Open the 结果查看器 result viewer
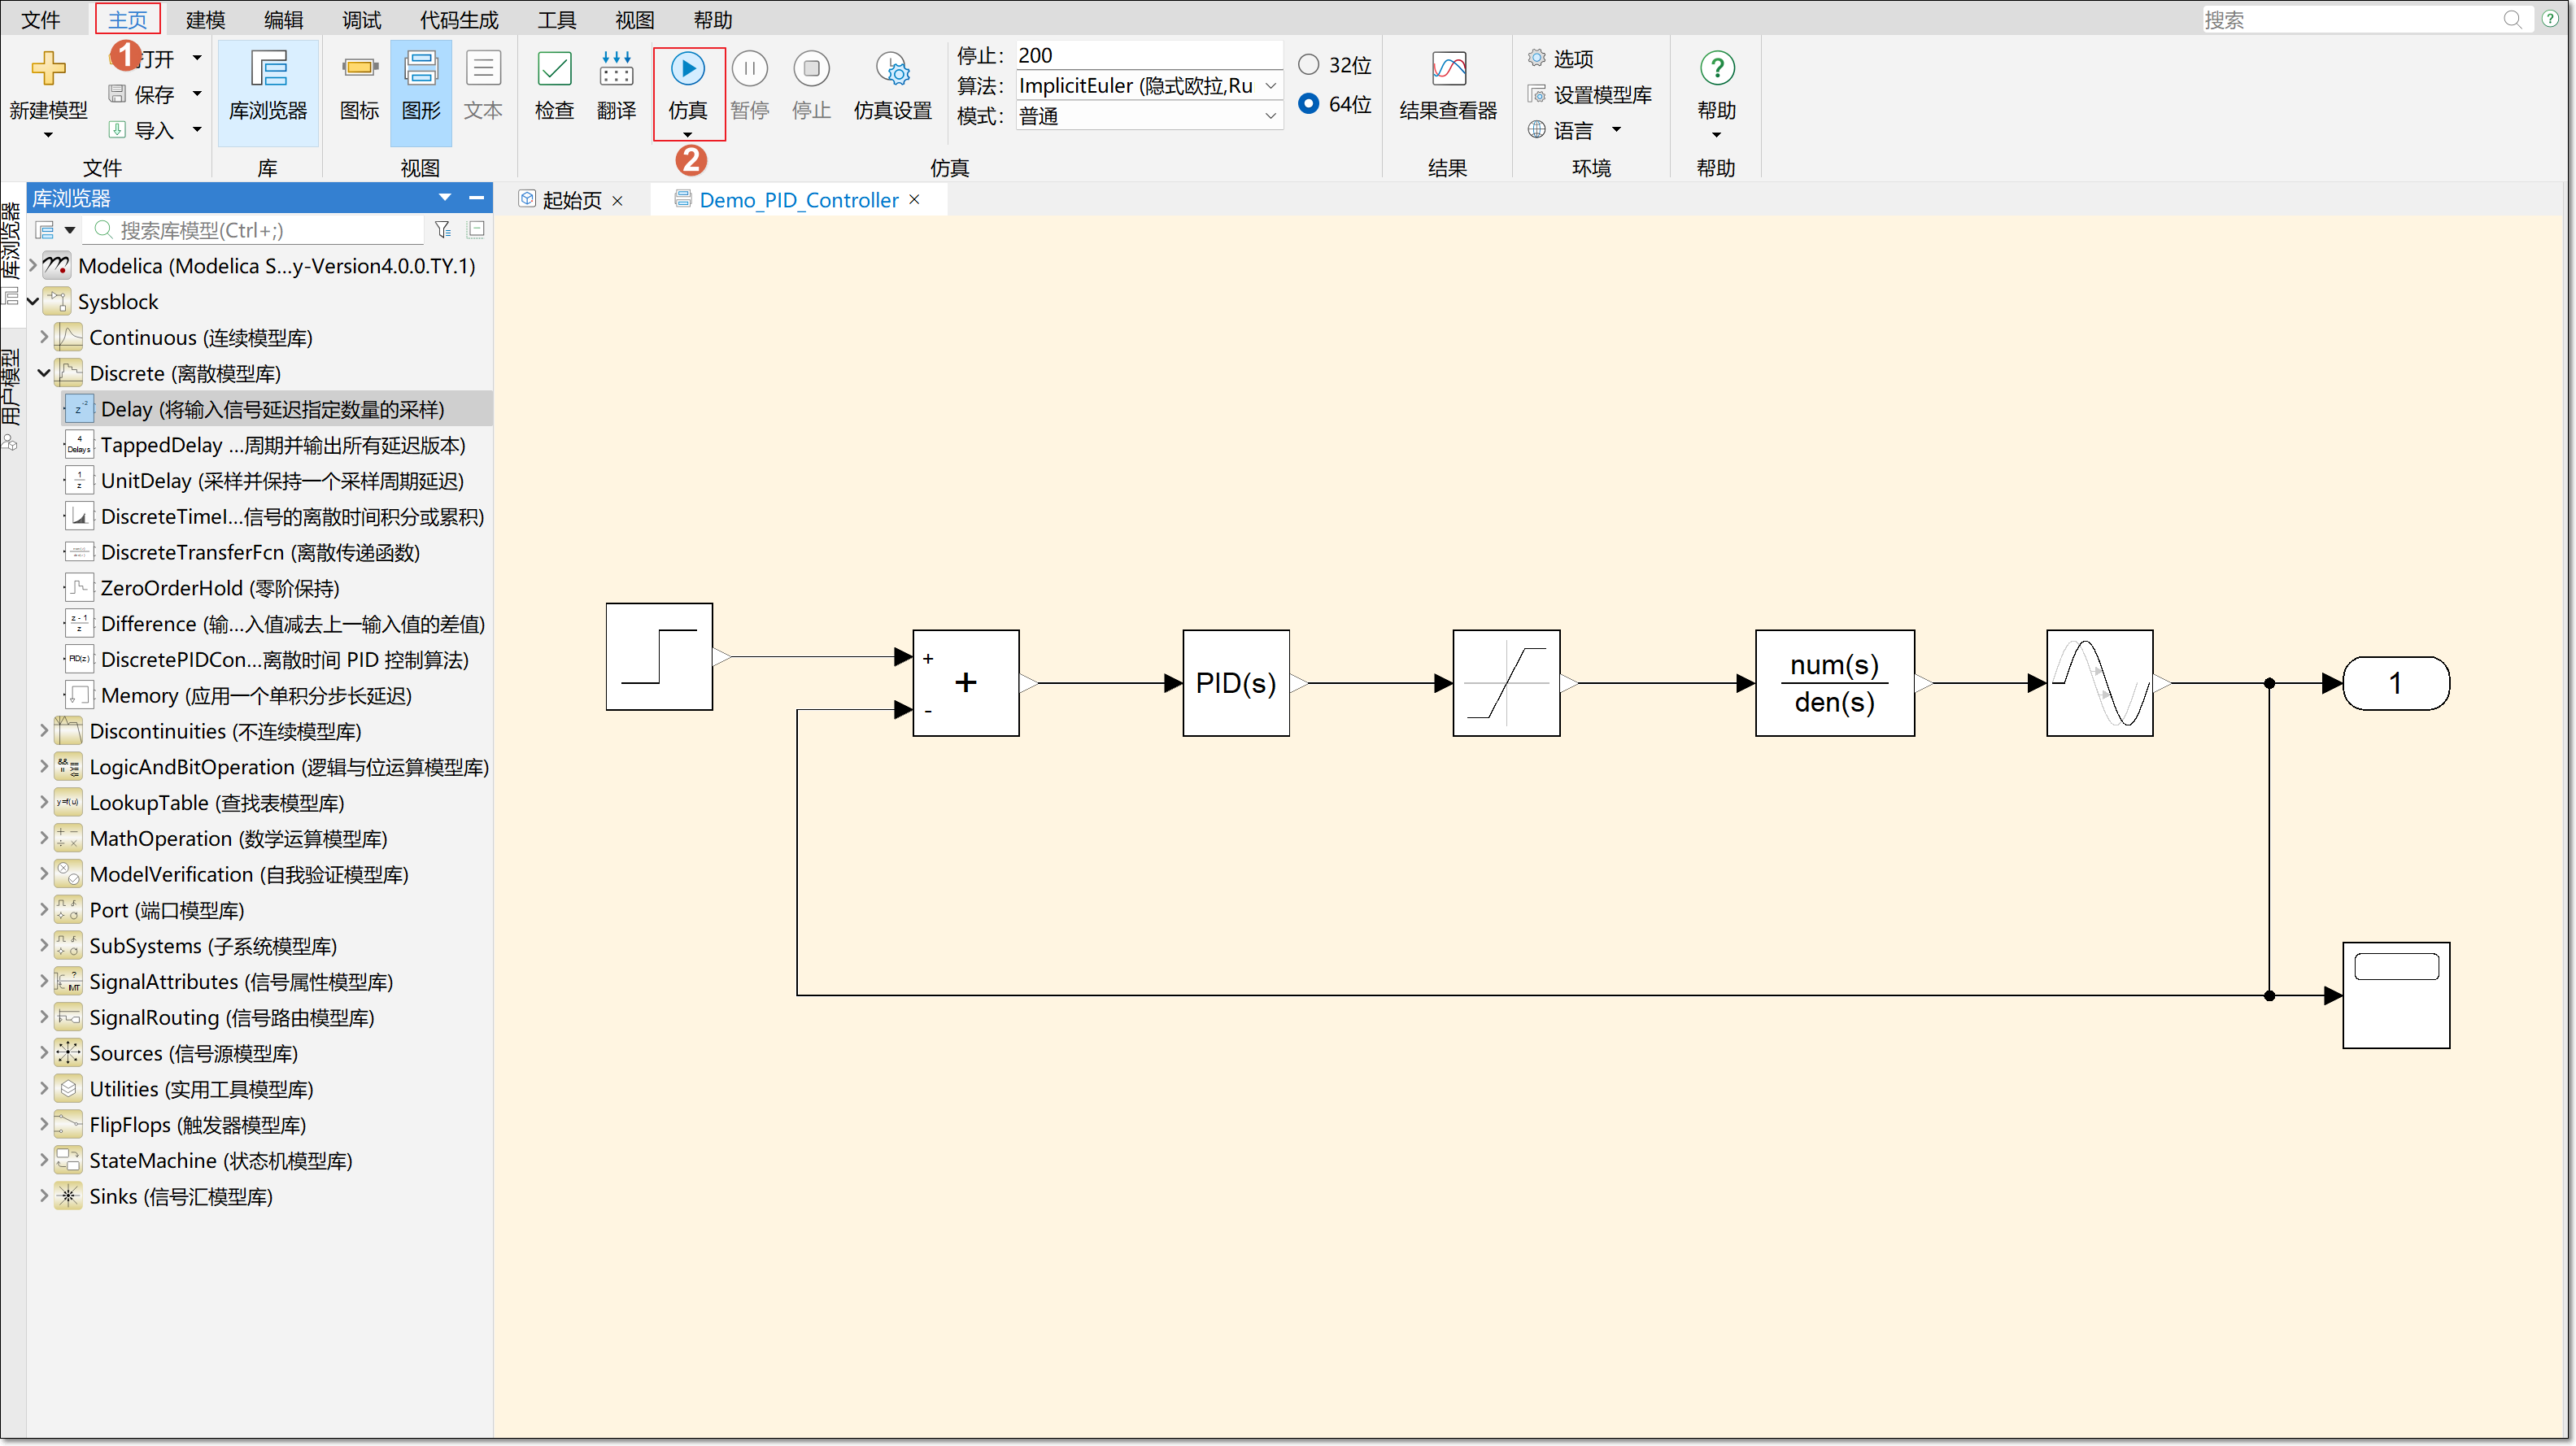The width and height of the screenshot is (2576, 1446). (x=1447, y=70)
